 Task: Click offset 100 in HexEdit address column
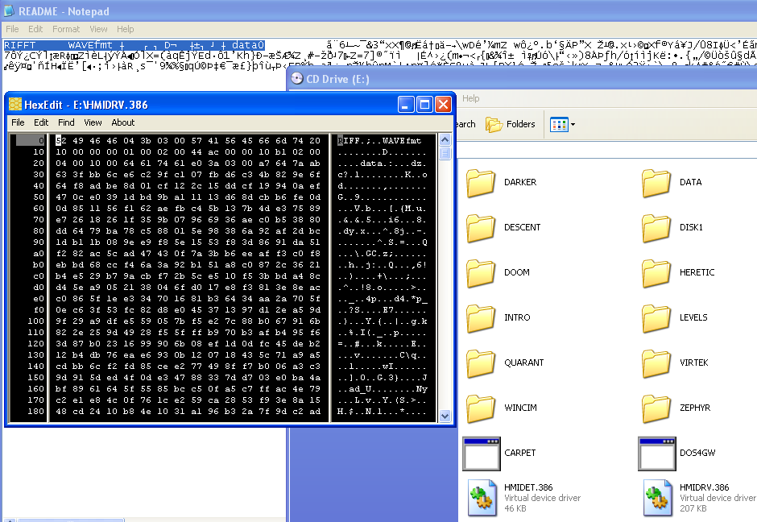[35, 321]
